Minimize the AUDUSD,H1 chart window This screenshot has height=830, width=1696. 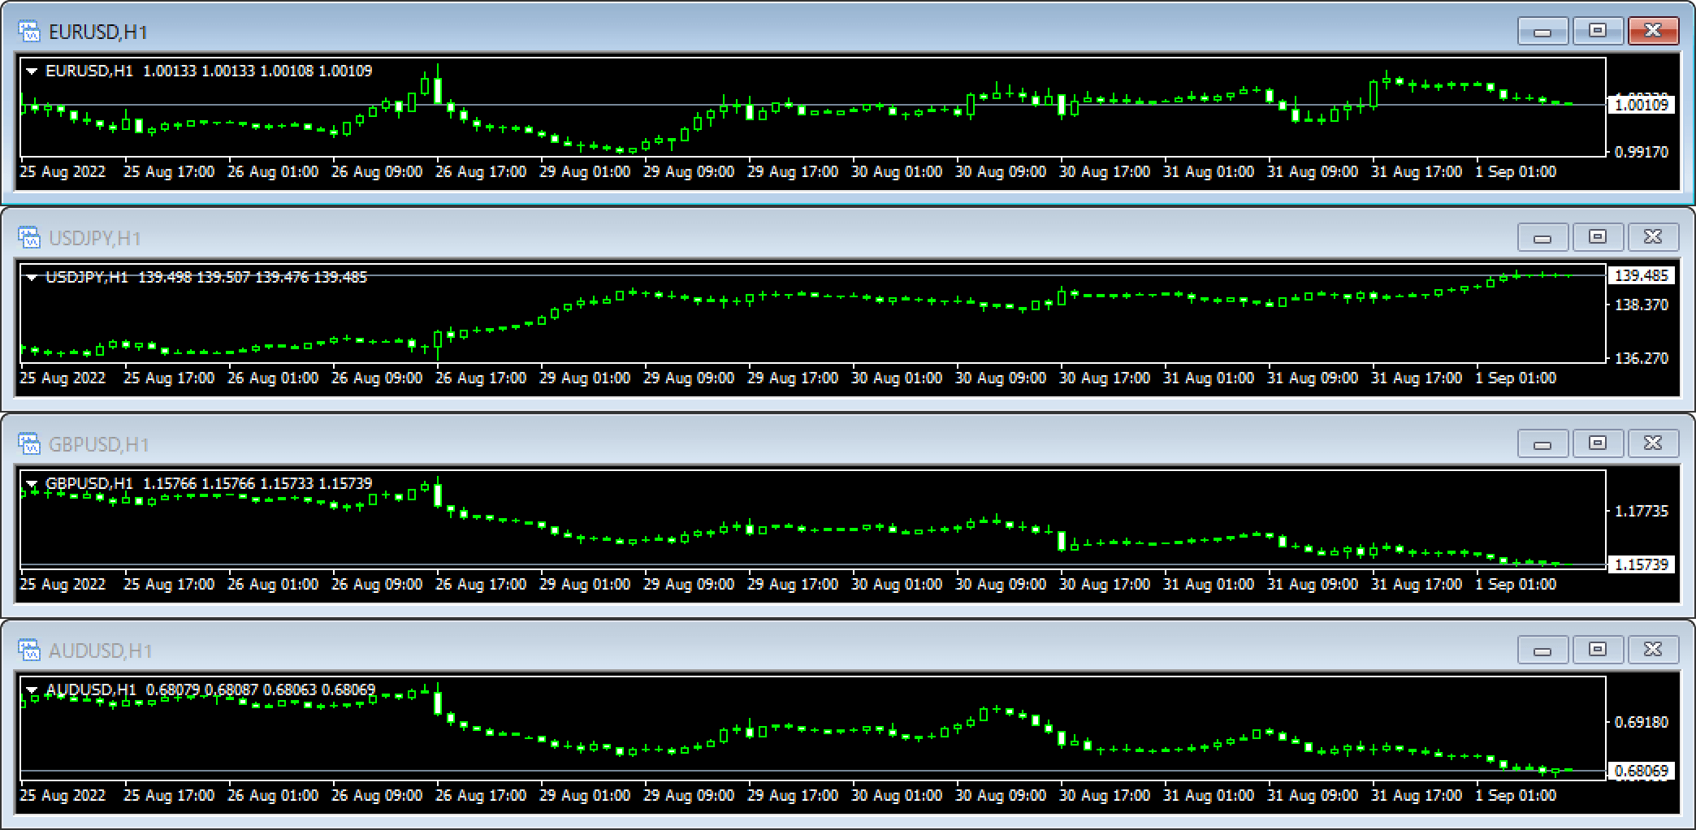click(1542, 650)
